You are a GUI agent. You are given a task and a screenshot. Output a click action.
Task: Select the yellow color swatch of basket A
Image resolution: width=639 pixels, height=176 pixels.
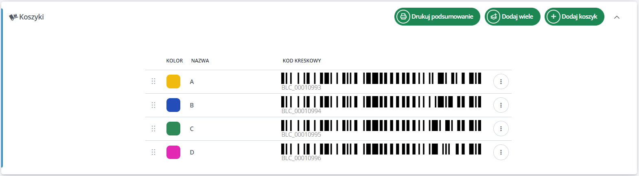tap(173, 82)
